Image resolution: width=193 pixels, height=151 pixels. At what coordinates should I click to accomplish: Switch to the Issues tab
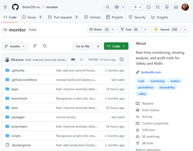(x=32, y=17)
